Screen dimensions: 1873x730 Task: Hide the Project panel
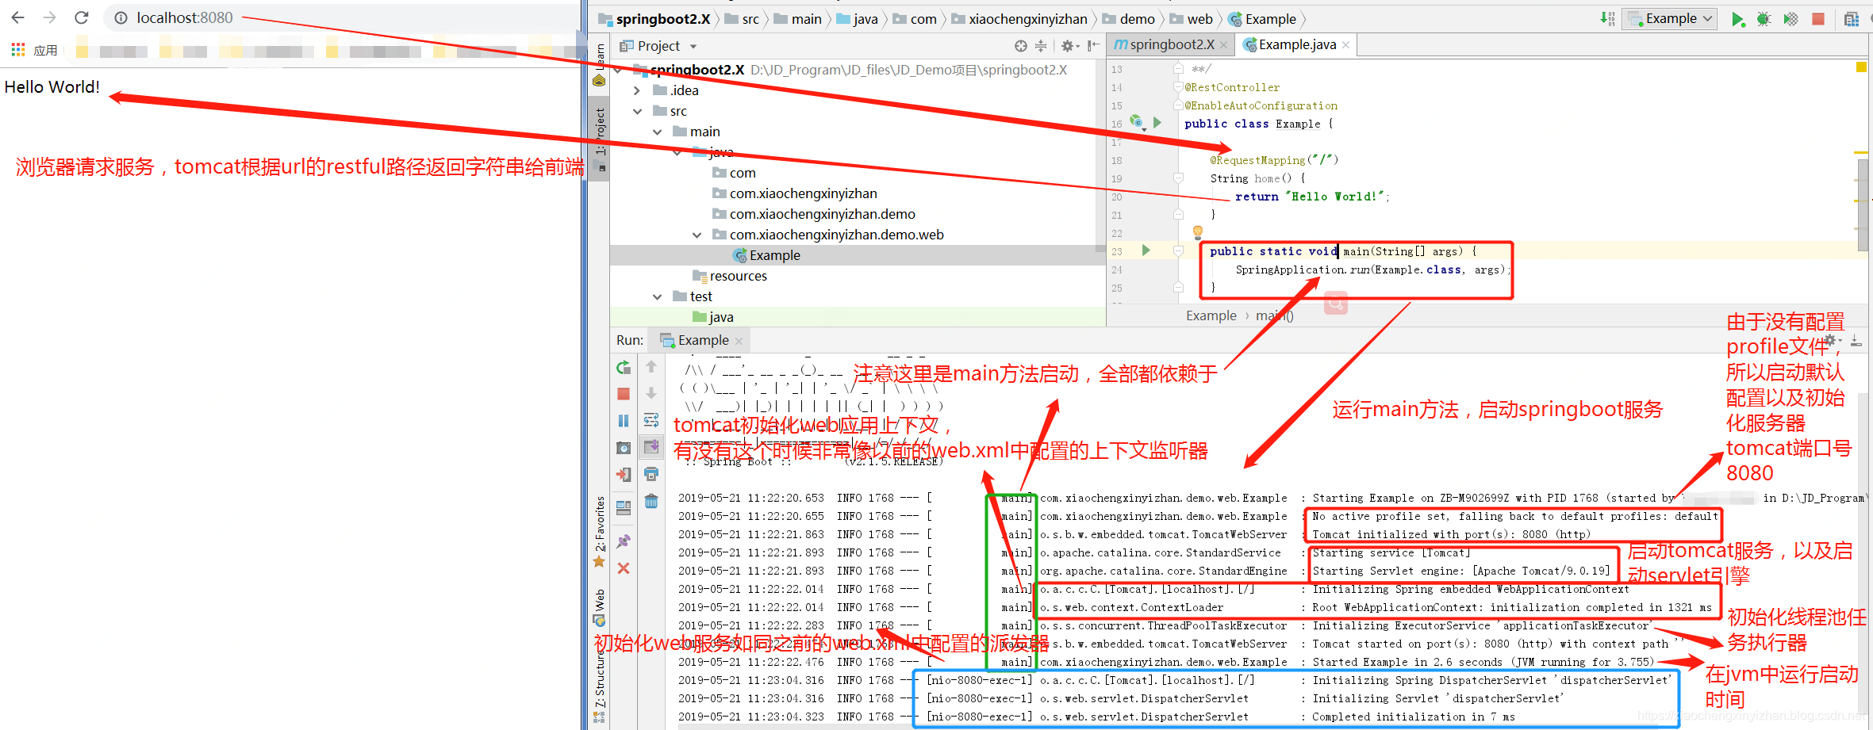[1093, 46]
